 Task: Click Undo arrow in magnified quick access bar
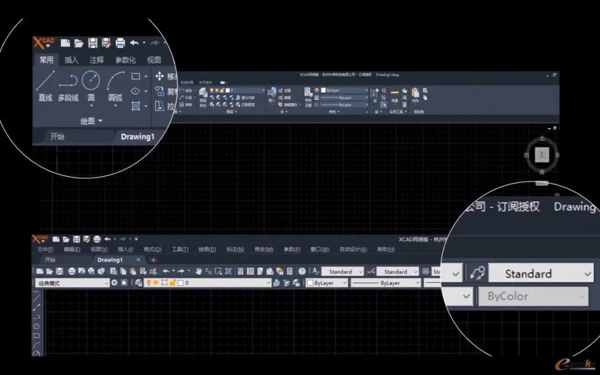134,43
